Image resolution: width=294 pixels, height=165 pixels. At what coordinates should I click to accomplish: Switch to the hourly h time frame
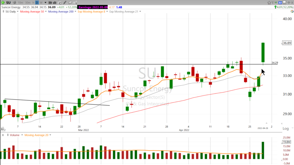33,3
